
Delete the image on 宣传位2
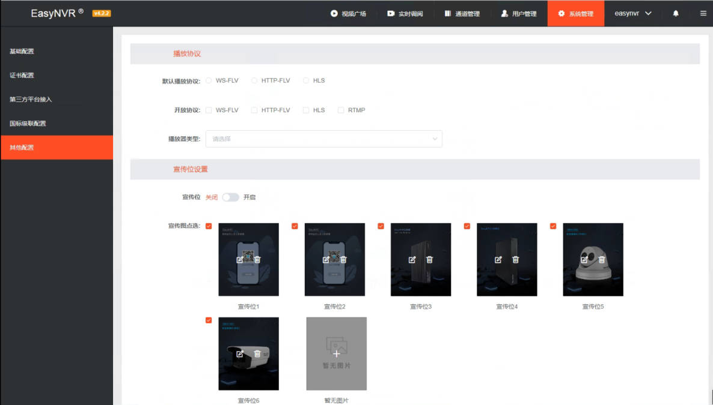click(343, 260)
